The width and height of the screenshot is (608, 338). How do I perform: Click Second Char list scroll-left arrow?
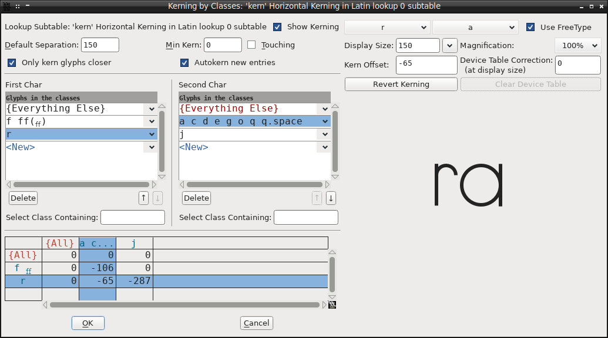[182, 185]
